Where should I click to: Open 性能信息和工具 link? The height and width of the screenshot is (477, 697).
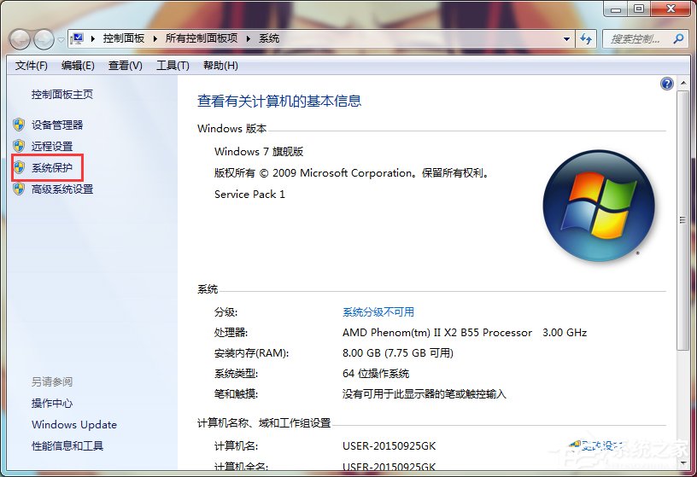67,446
